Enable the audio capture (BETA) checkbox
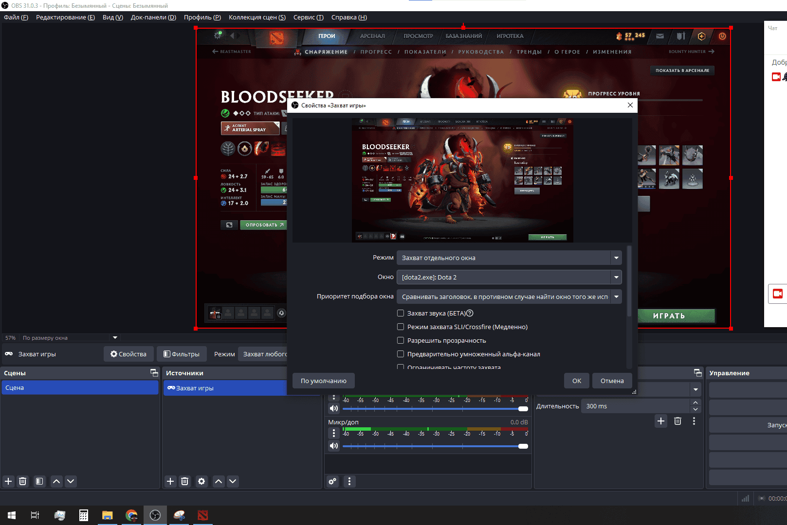 tap(401, 313)
